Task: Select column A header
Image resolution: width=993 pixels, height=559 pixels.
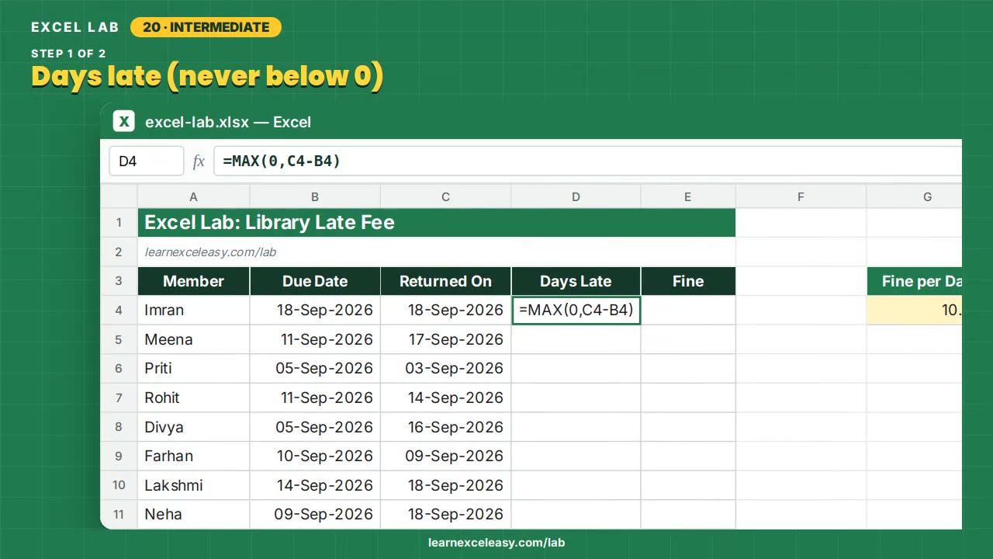Action: click(193, 197)
